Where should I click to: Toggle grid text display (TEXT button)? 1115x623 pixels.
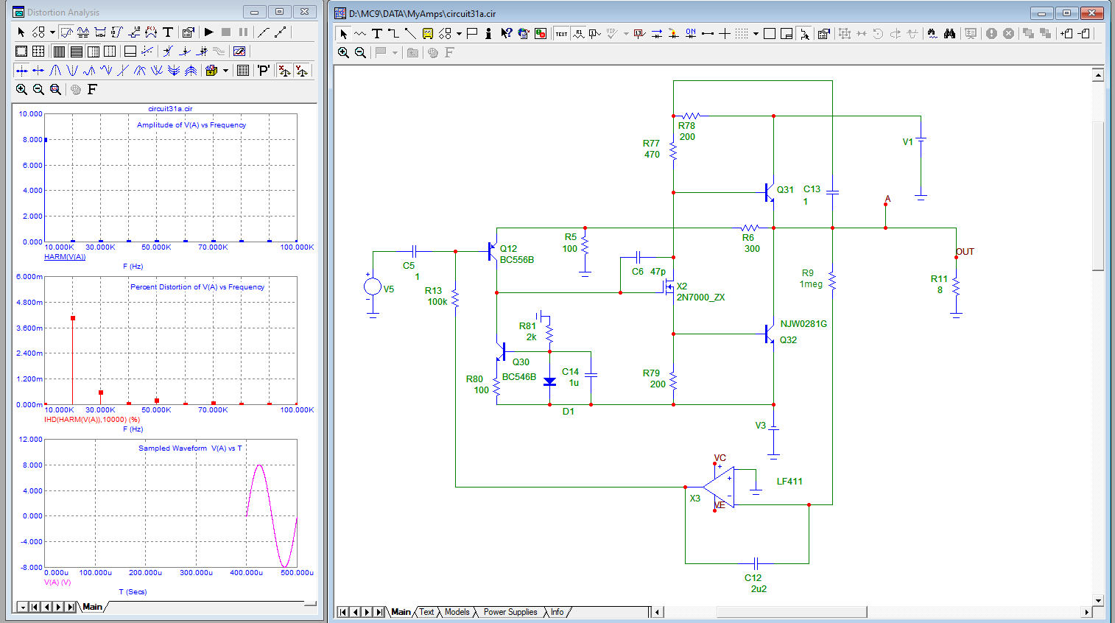[x=561, y=33]
